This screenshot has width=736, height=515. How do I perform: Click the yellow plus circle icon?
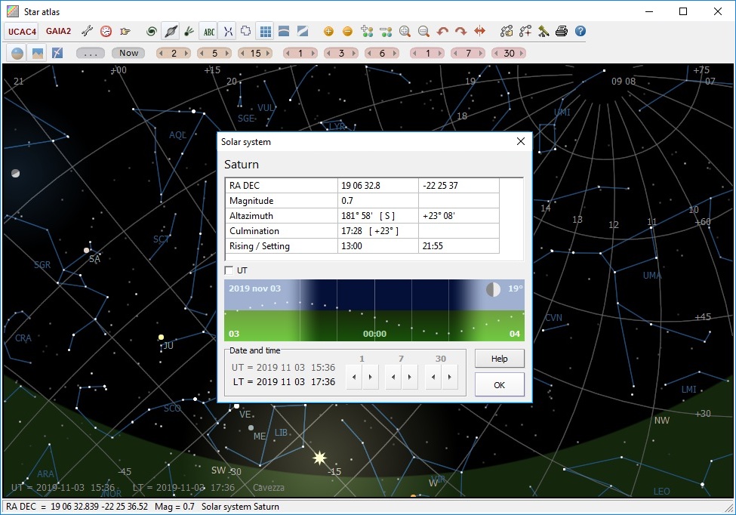click(x=328, y=32)
